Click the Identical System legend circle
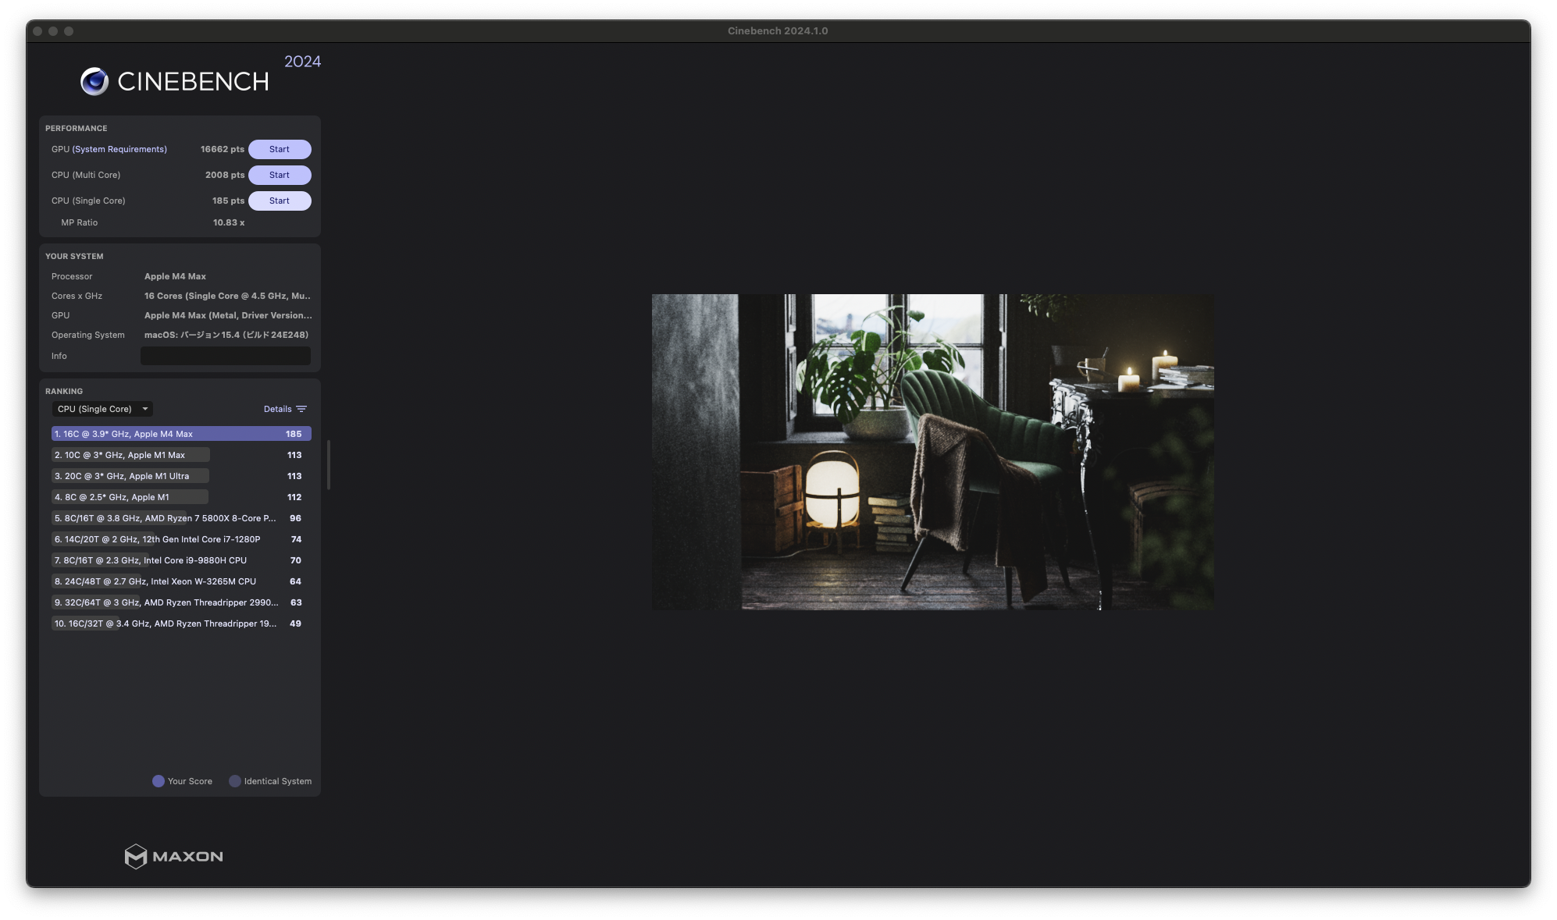Viewport: 1557px width, 920px height. point(234,781)
